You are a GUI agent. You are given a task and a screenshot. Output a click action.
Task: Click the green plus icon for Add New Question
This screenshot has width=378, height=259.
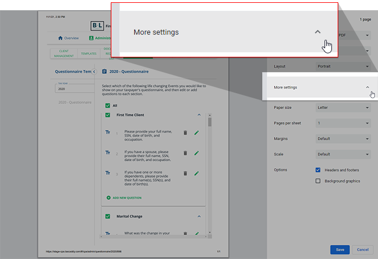(109, 198)
